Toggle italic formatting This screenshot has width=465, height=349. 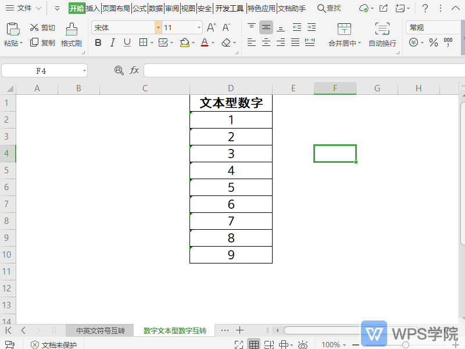coord(112,43)
